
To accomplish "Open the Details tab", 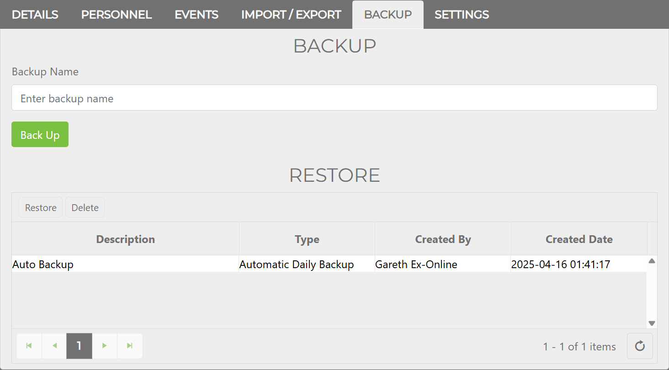I will (35, 15).
